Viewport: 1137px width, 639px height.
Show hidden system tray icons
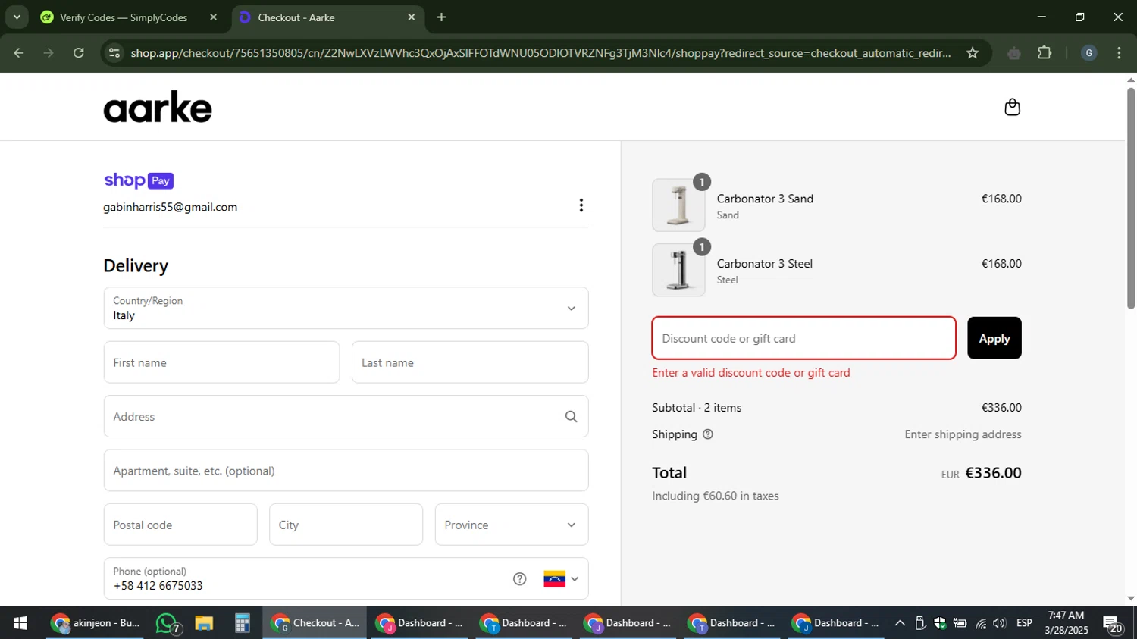pyautogui.click(x=900, y=623)
